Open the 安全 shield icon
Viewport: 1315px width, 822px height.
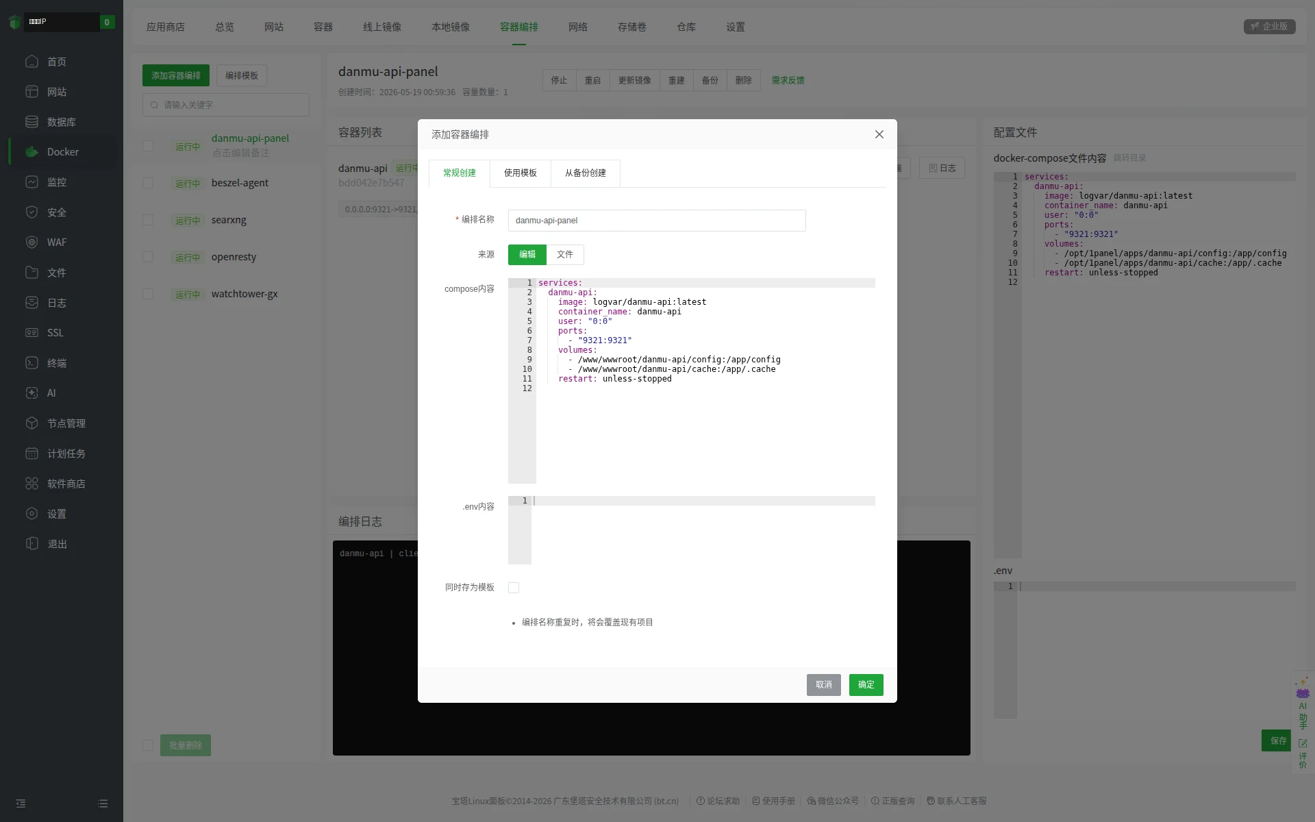click(x=32, y=212)
